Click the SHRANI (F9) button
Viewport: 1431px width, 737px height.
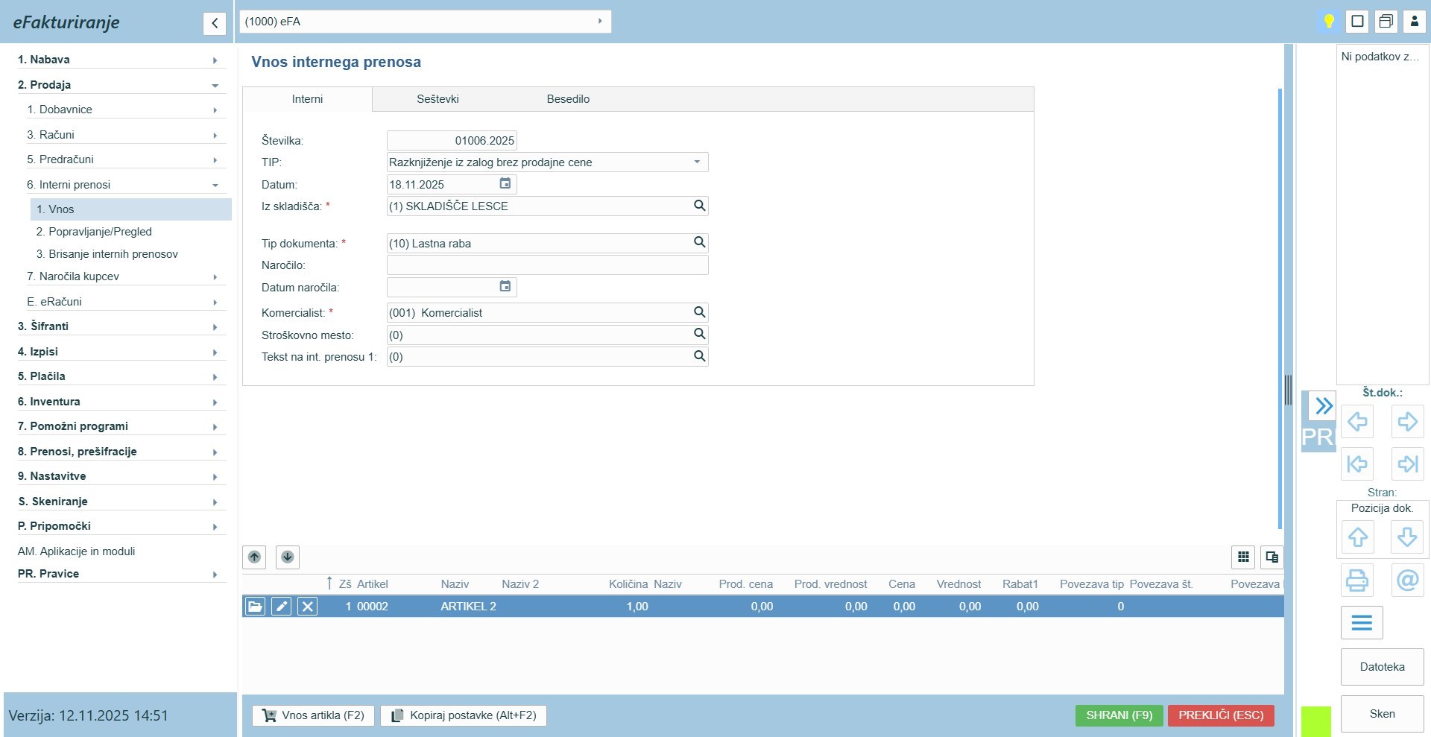click(1119, 715)
